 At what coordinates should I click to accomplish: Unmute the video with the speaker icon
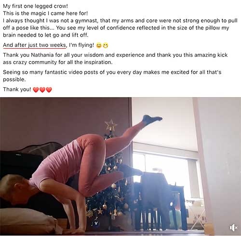click(x=233, y=227)
